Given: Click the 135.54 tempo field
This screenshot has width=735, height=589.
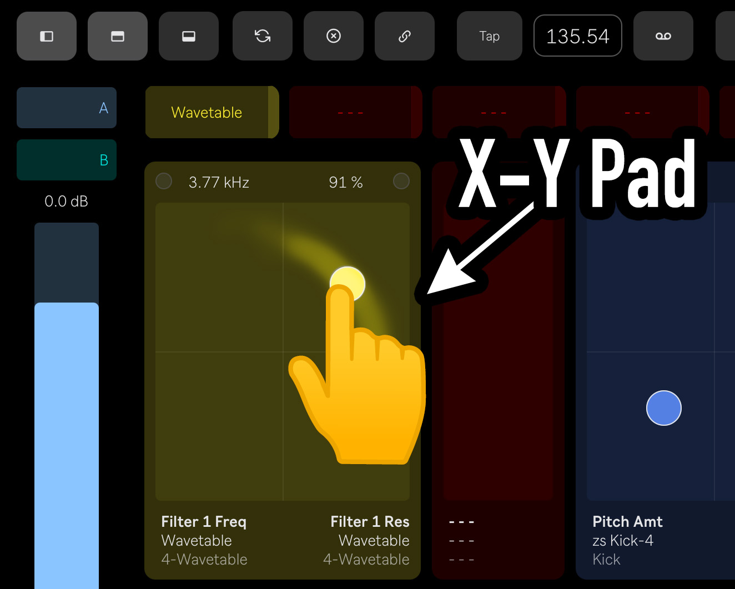Looking at the screenshot, I should [x=578, y=36].
